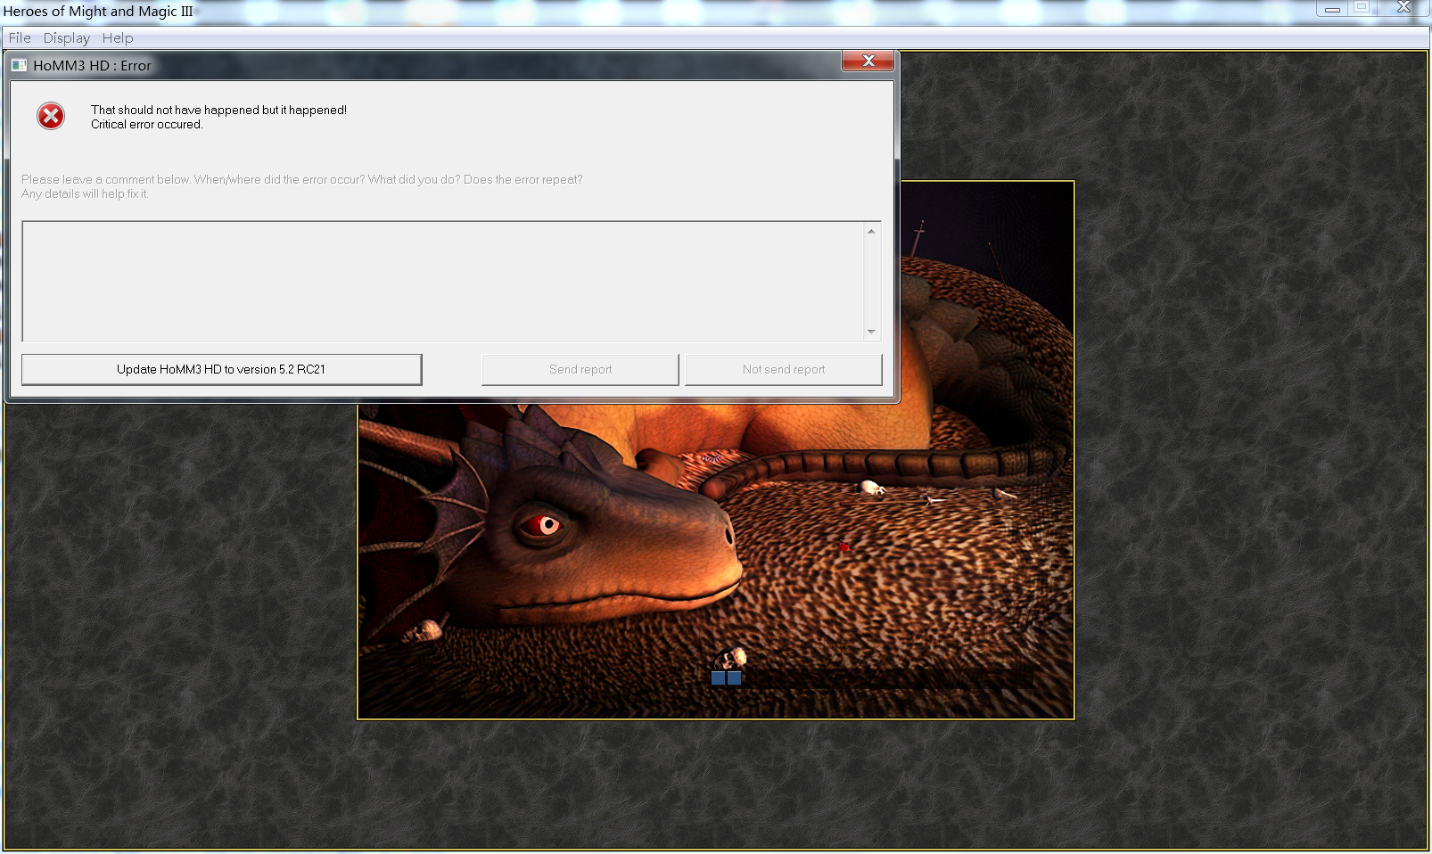The image size is (1432, 854).
Task: Click the 'Any details will help fix it.' text
Action: pos(85,194)
